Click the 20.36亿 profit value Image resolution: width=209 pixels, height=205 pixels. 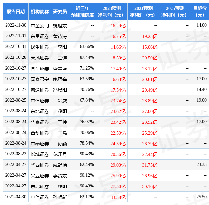(x=118, y=155)
